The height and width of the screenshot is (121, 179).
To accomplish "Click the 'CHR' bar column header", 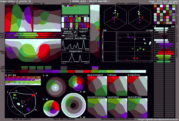I will [173, 27].
